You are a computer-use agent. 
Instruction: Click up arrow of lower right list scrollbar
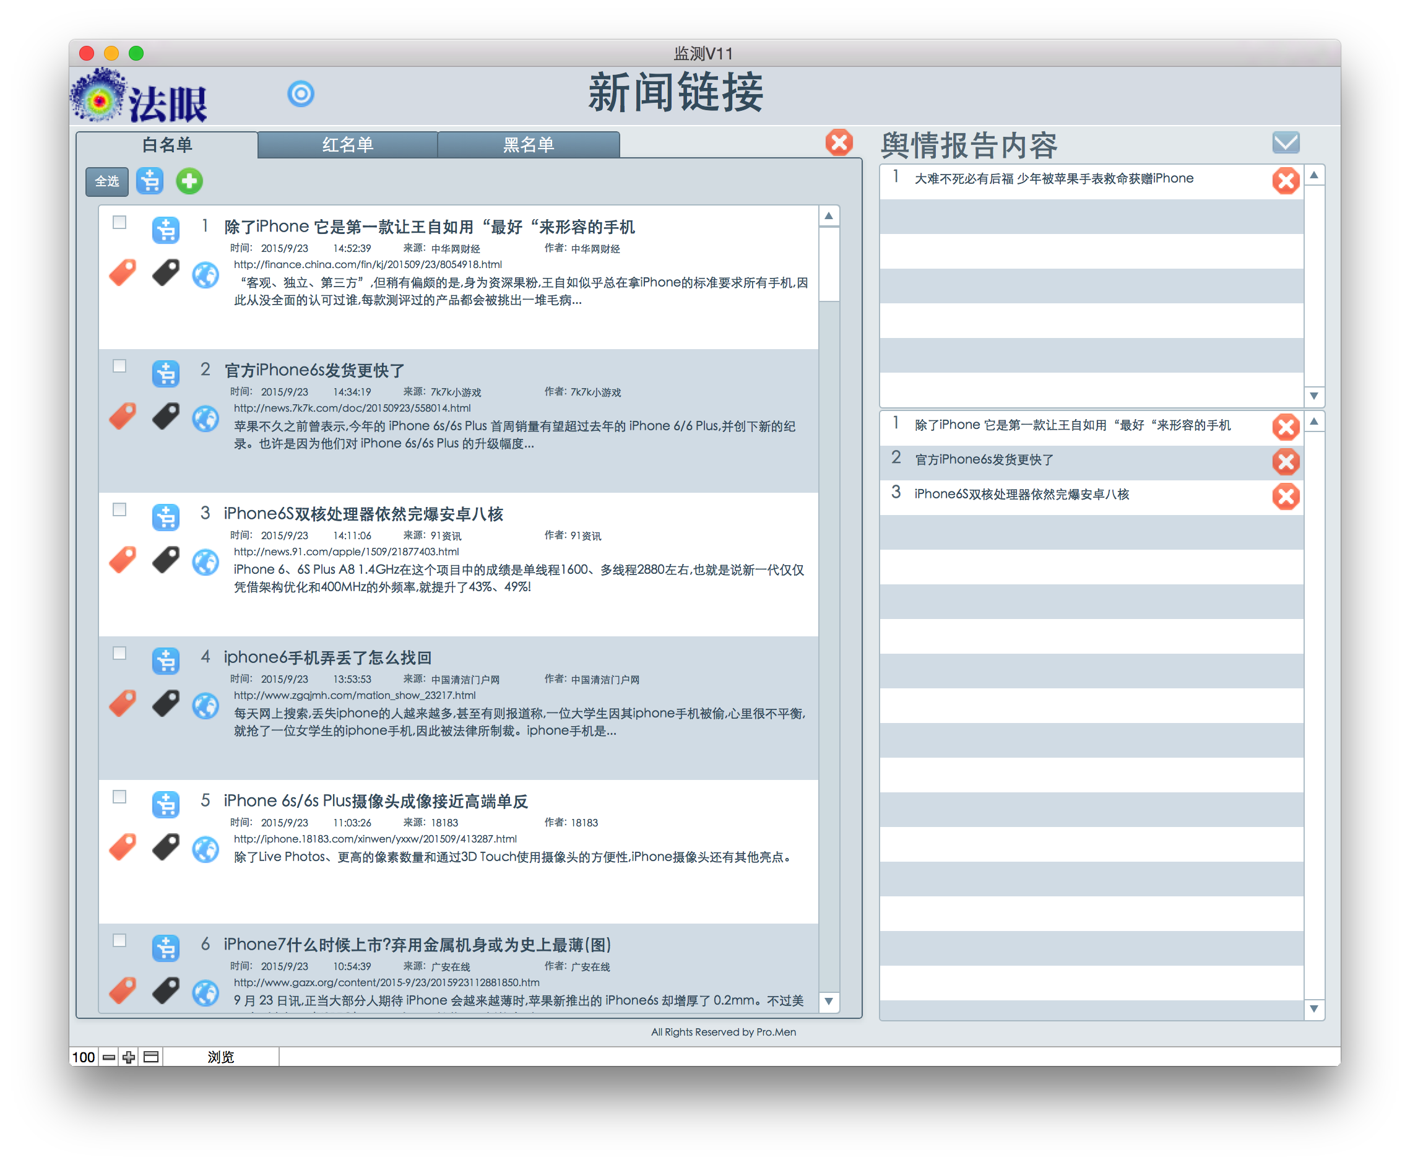point(1314,422)
